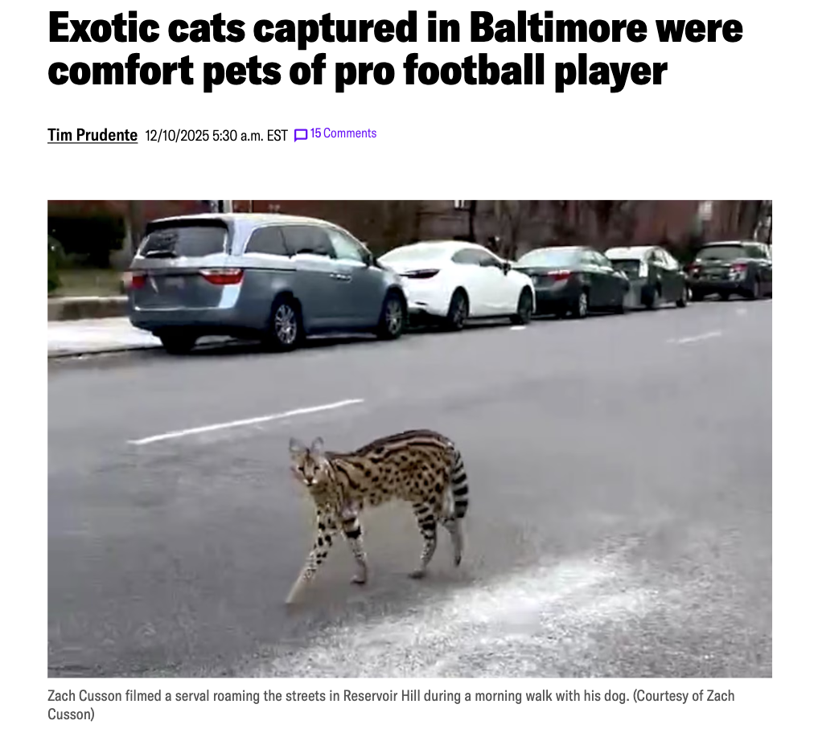Click the serval's striped tail
Image resolution: width=814 pixels, height=741 pixels.
(459, 483)
